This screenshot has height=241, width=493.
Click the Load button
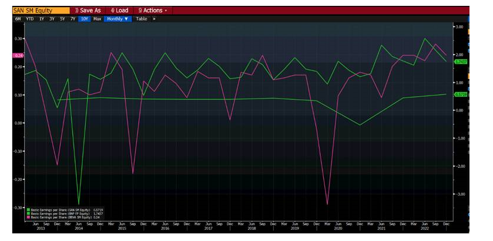120,11
